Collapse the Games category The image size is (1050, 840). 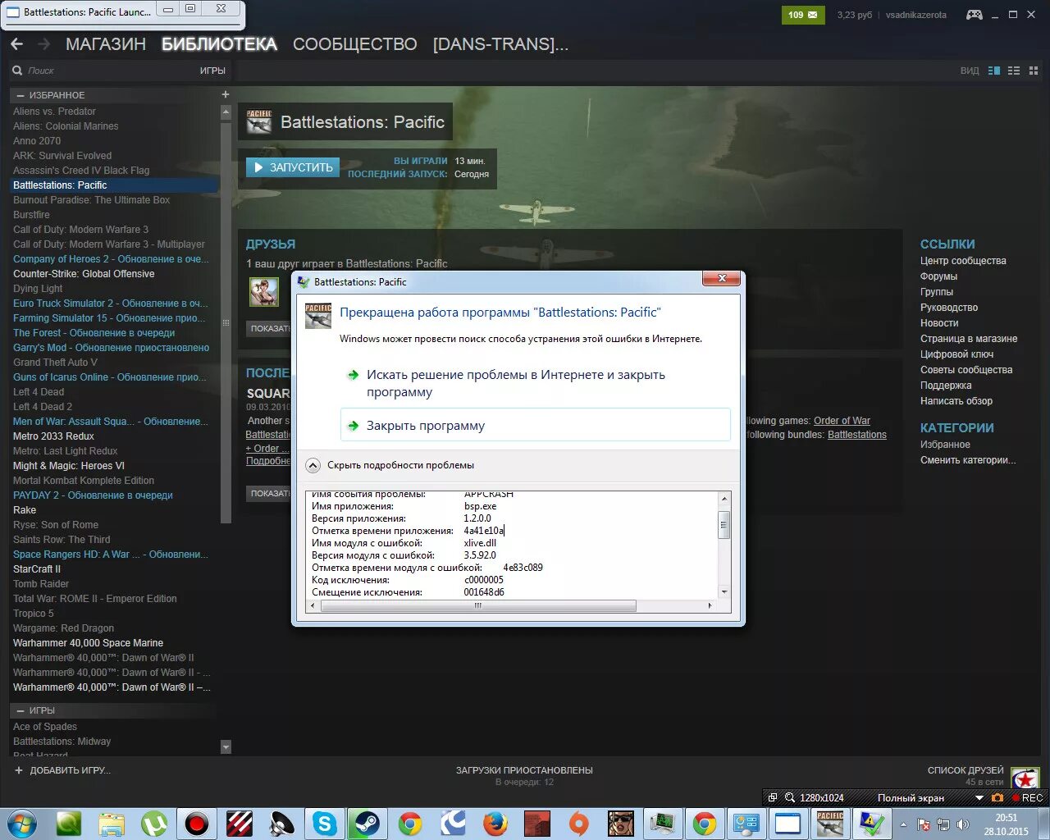tap(21, 710)
